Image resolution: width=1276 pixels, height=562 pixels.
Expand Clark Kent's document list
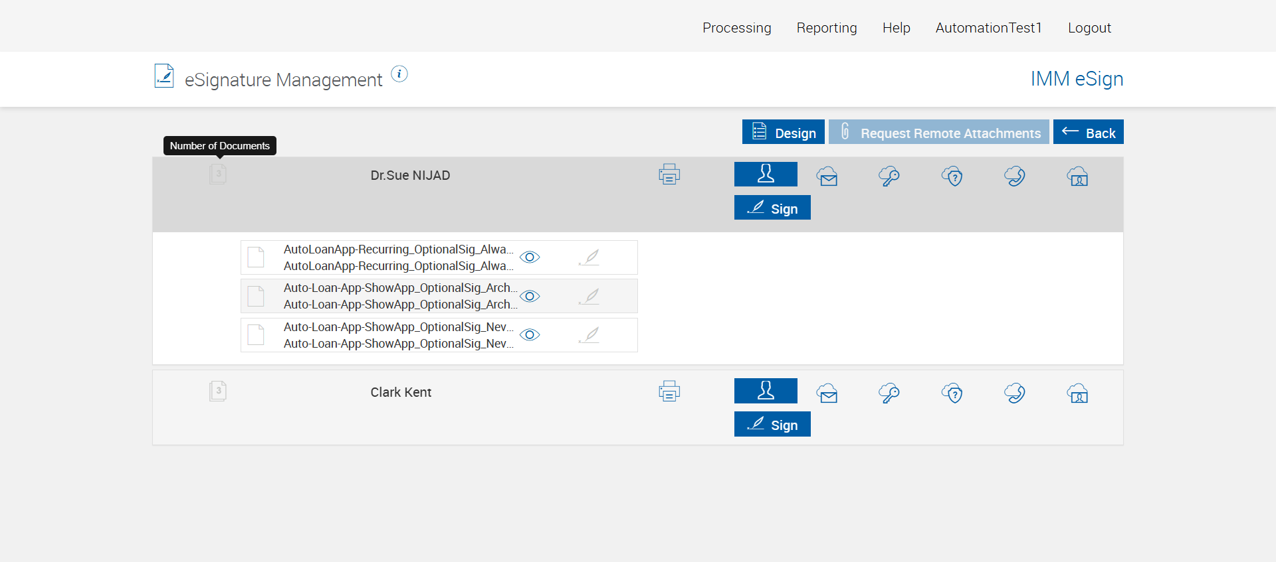(218, 391)
